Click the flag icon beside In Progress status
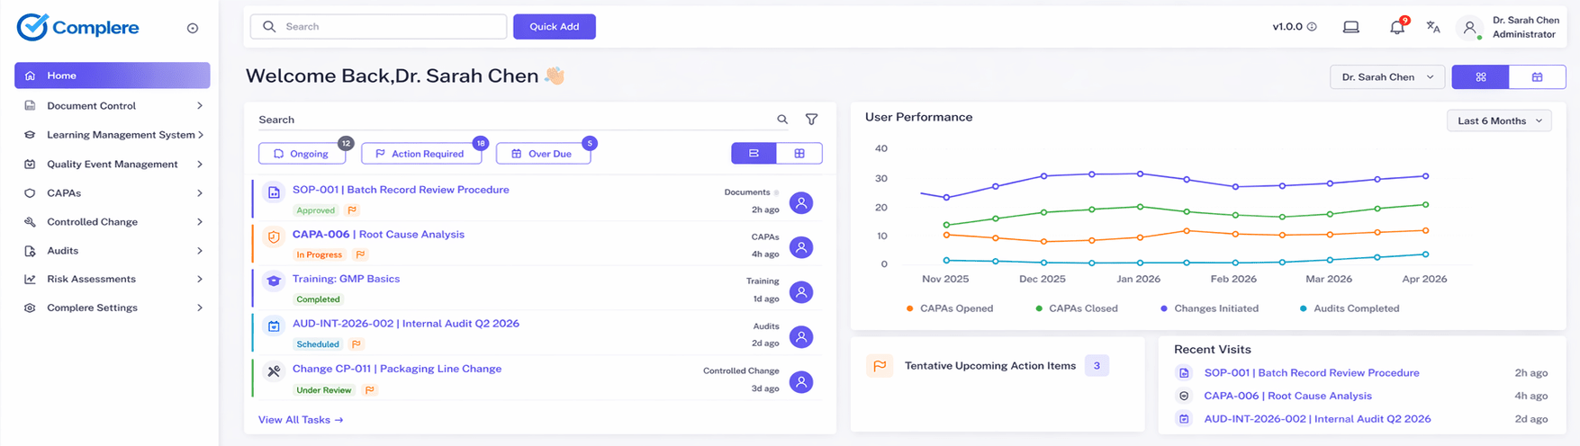 pos(359,254)
